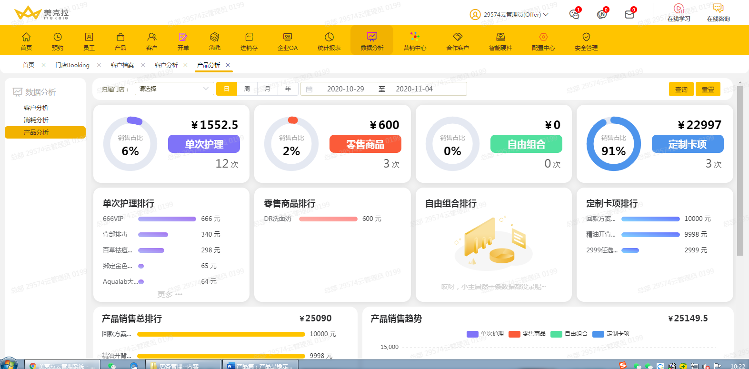Click the 重置 reset button
This screenshot has height=369, width=749.
pos(708,89)
